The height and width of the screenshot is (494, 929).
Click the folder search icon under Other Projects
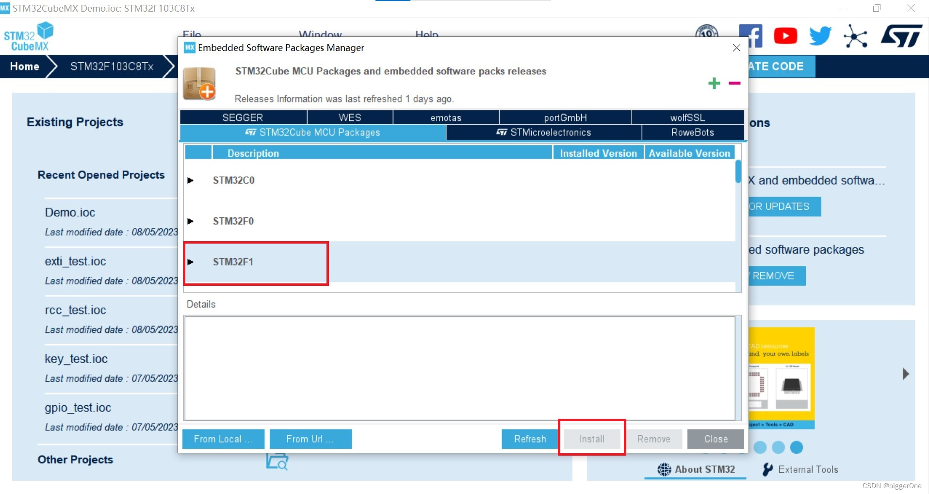pyautogui.click(x=277, y=461)
